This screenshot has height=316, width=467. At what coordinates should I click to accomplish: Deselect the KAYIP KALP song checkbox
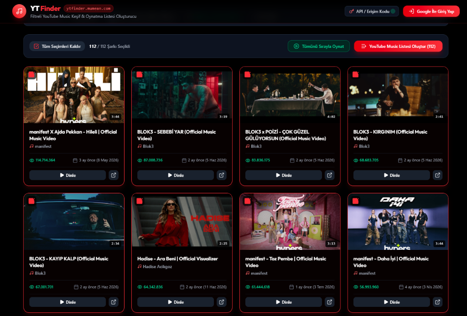point(31,201)
